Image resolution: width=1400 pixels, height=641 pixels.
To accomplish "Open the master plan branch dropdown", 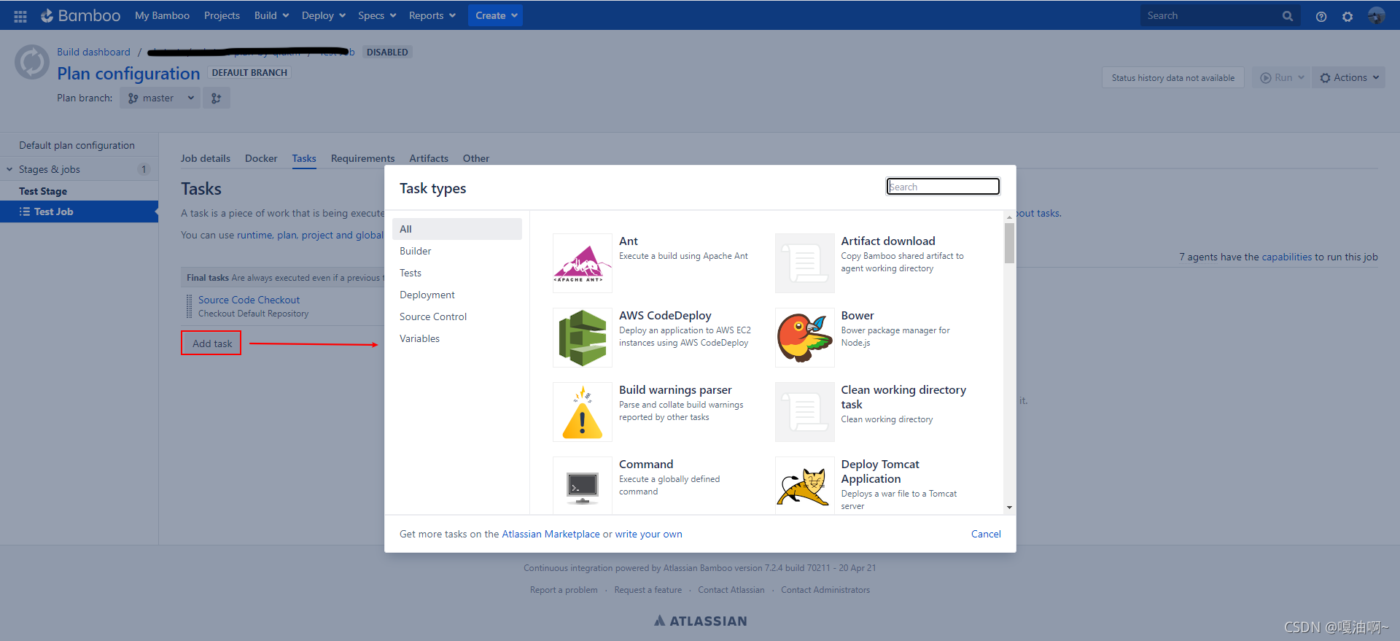I will (160, 98).
